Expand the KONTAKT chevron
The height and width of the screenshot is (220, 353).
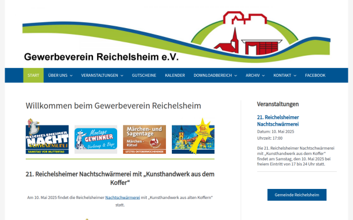tap(295, 76)
